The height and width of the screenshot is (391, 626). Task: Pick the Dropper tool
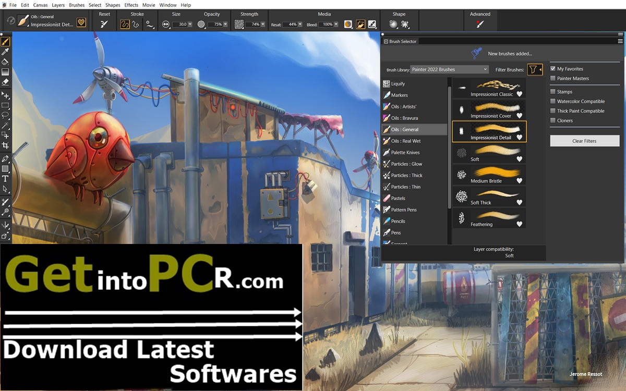(5, 52)
